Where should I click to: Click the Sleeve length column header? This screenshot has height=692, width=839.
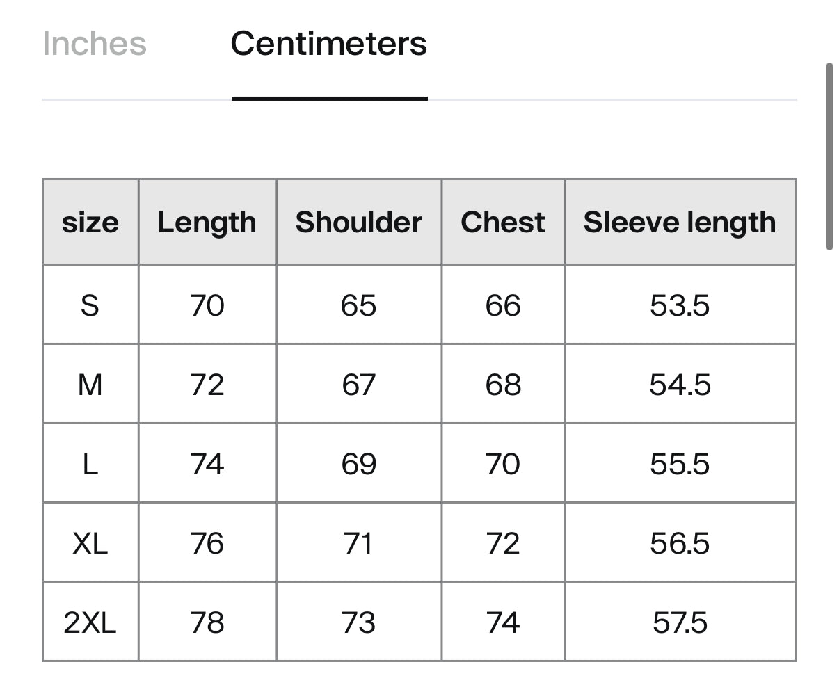point(680,222)
